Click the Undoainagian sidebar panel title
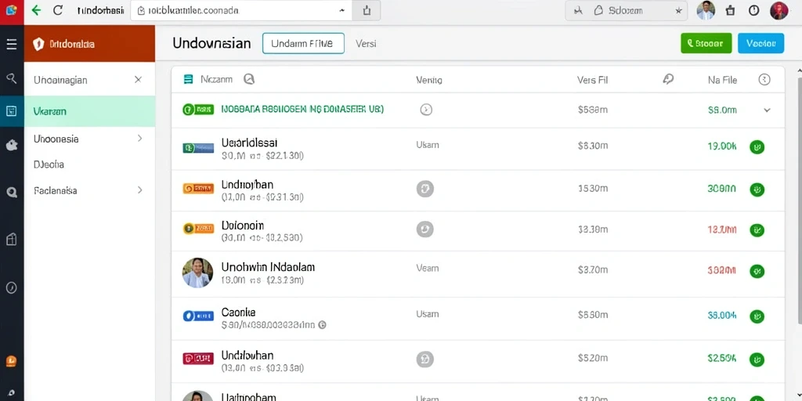Image resolution: width=802 pixels, height=401 pixels. (60, 80)
